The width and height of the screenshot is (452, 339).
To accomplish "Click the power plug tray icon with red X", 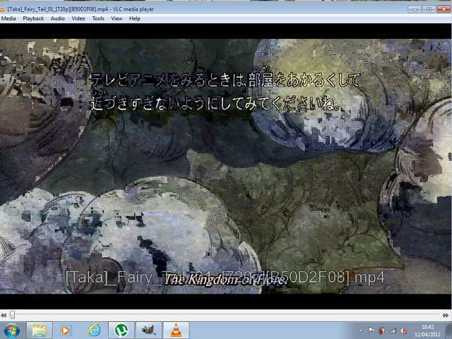I will pos(382,331).
